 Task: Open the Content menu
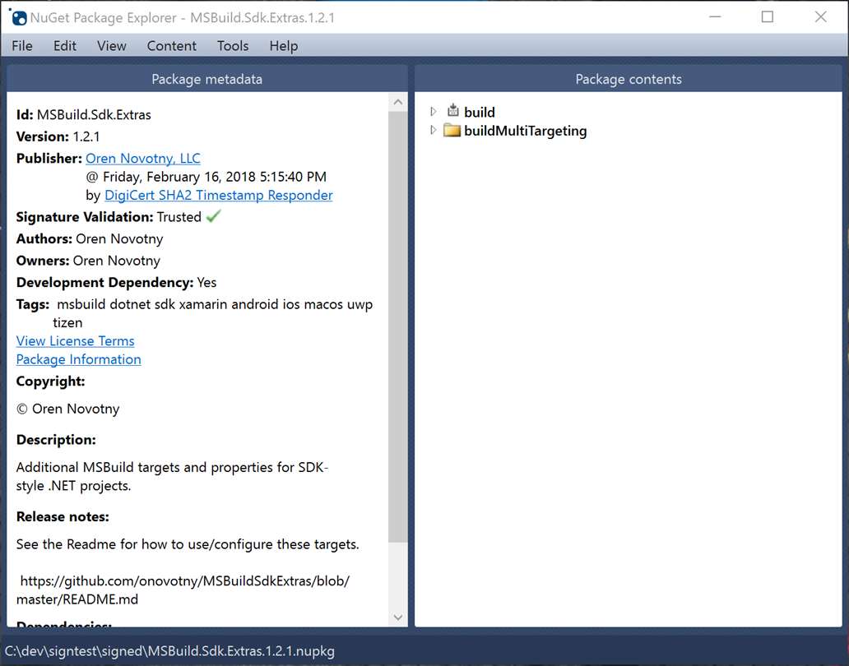click(172, 46)
